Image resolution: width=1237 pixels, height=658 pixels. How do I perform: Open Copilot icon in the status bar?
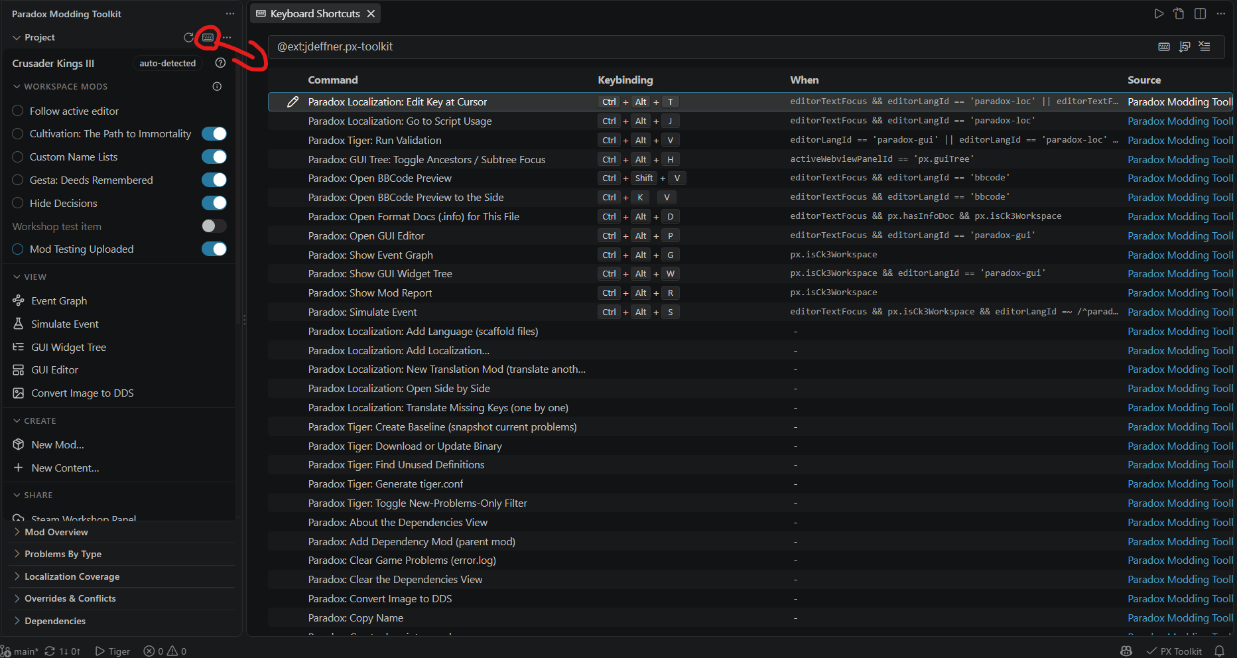point(1126,651)
